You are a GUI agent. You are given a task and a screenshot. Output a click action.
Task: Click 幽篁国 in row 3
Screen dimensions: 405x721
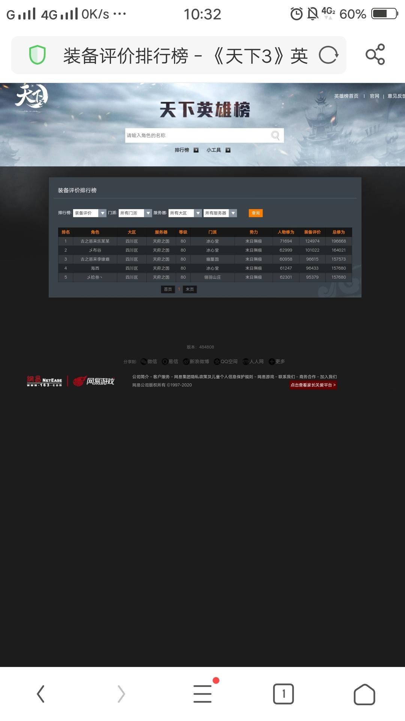(213, 259)
